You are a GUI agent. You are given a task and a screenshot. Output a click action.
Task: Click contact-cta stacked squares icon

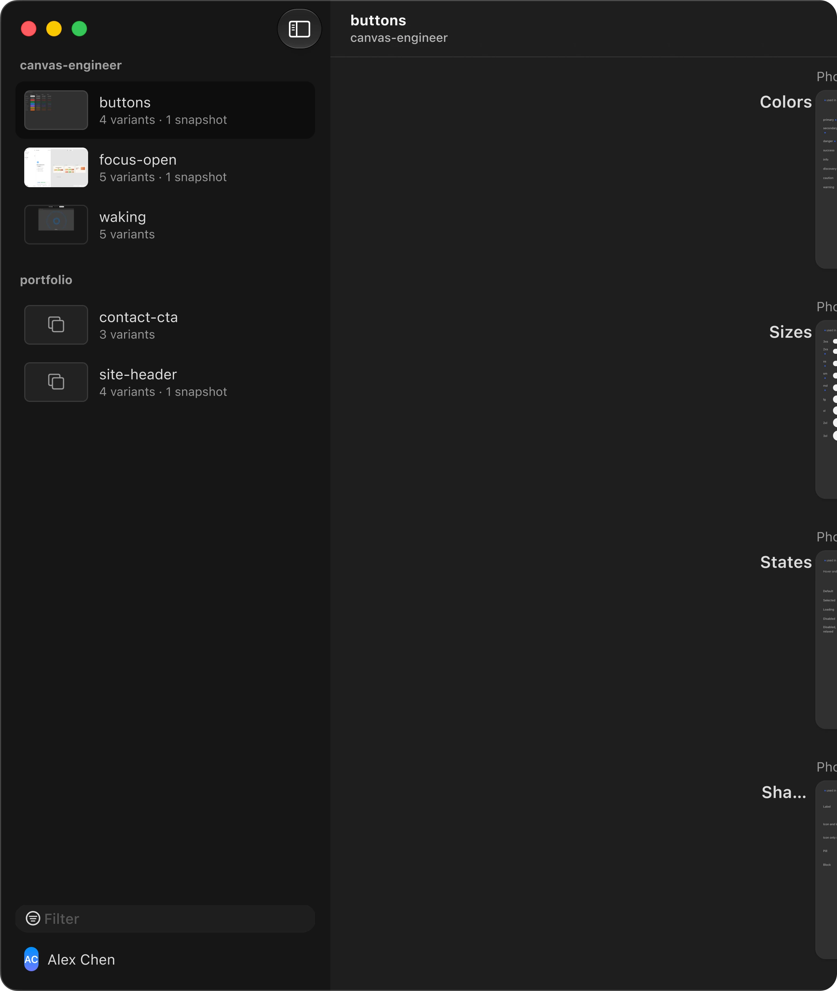coord(56,325)
